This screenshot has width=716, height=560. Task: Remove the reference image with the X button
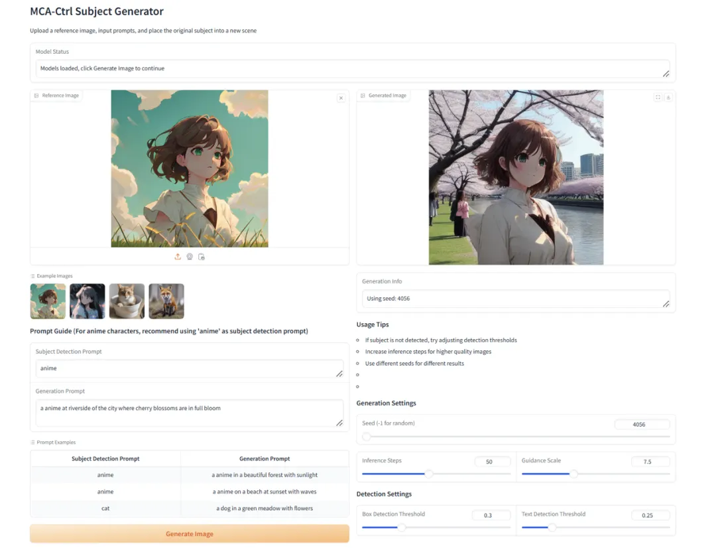pos(341,98)
